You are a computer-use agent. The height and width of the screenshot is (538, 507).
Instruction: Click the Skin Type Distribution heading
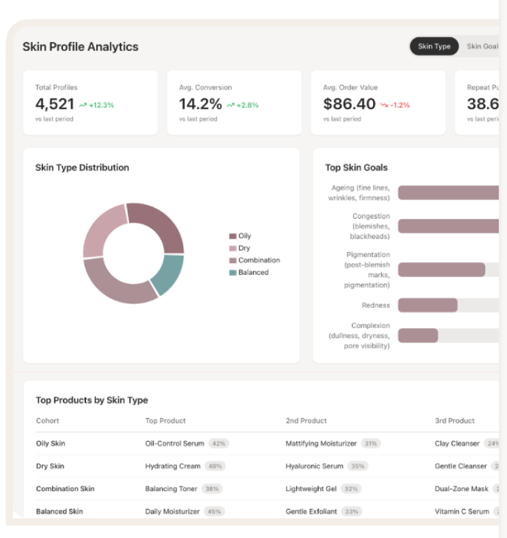pos(82,168)
